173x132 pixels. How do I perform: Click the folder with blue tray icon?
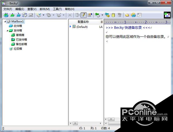133,15
